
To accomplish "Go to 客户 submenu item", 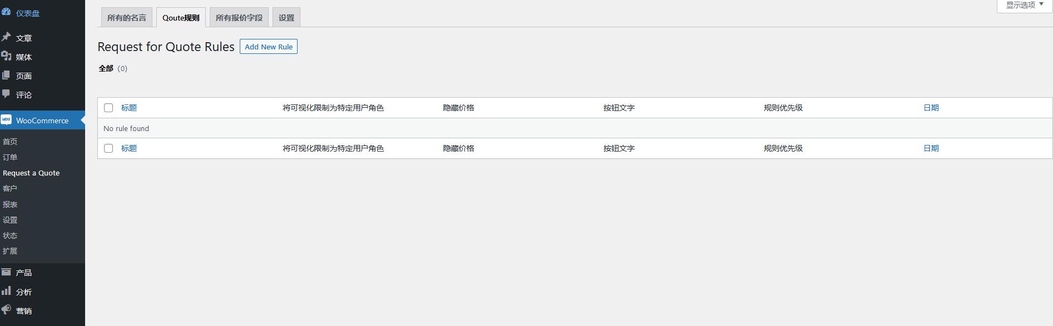I will [x=10, y=188].
